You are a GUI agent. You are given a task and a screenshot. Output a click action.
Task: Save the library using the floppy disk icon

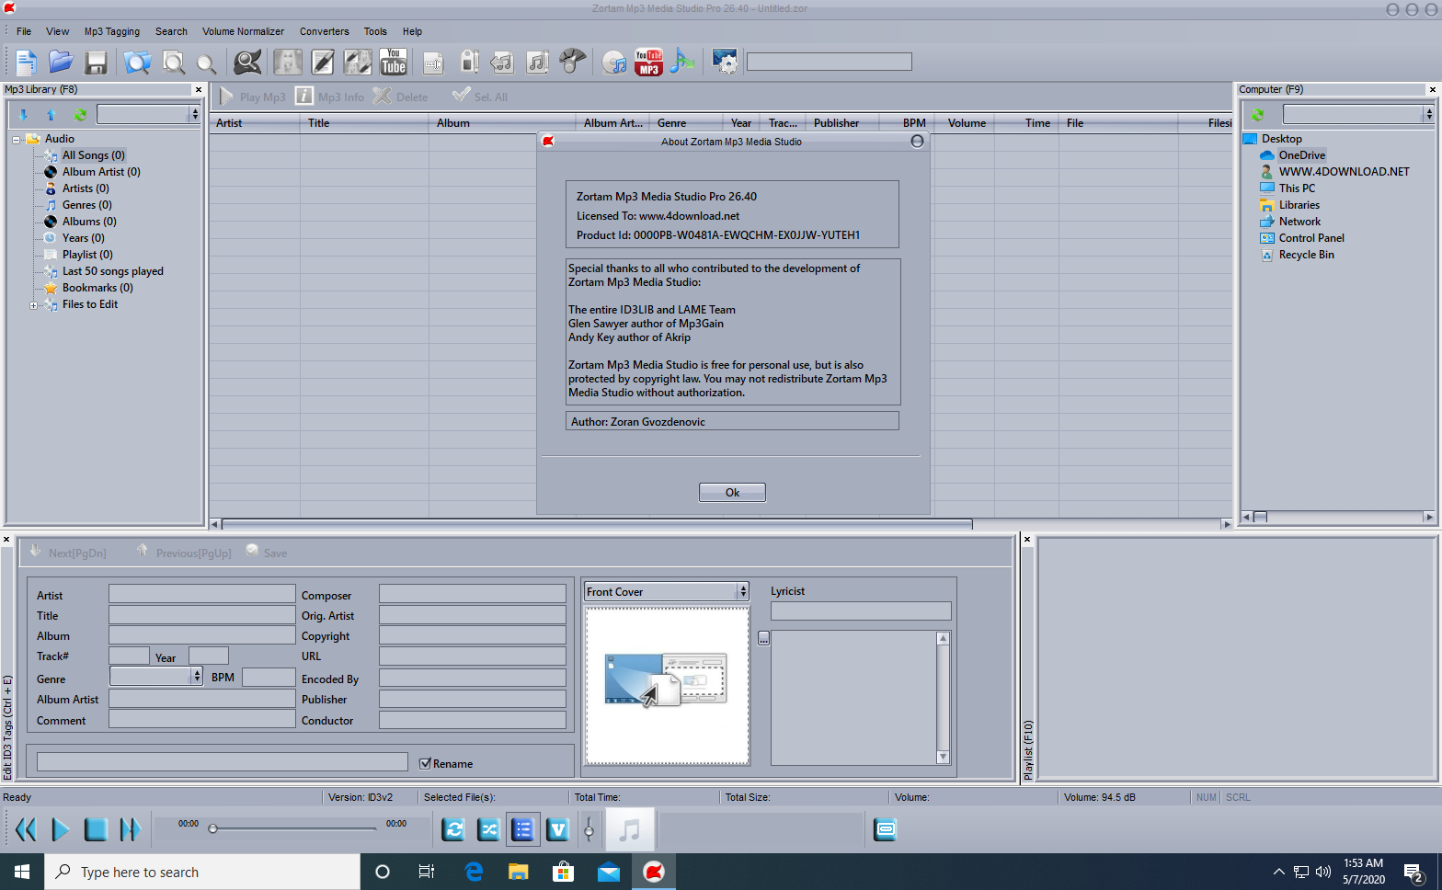click(96, 62)
